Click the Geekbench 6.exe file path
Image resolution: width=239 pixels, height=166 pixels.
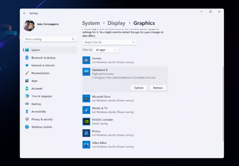coord(124,78)
